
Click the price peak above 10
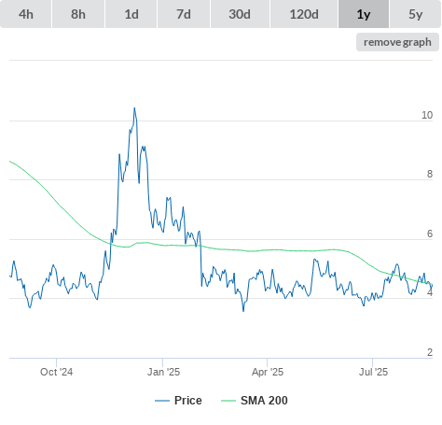point(134,108)
